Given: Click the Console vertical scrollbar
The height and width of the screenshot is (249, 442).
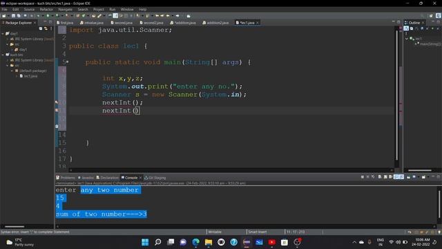Looking at the screenshot, I should tap(439, 205).
